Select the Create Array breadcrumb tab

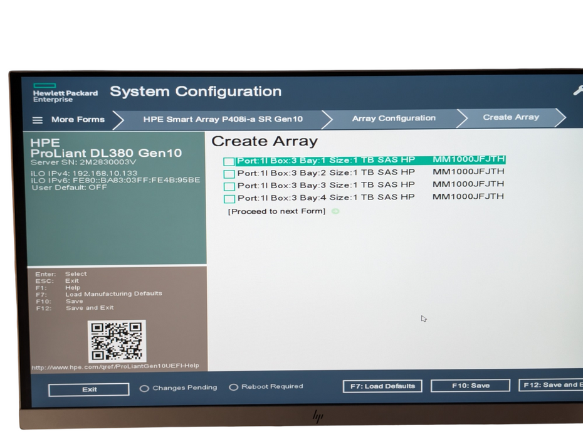point(509,117)
